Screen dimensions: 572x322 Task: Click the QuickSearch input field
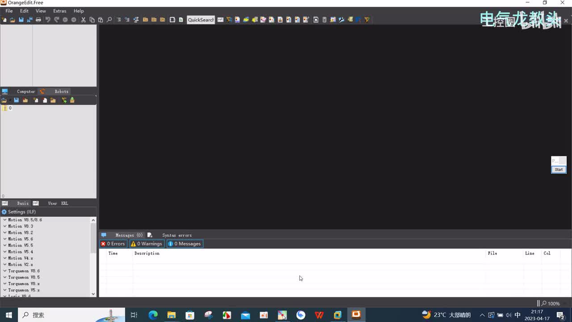(201, 20)
